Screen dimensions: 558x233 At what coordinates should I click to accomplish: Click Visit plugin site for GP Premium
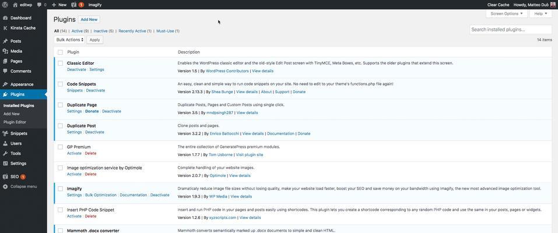pos(250,155)
